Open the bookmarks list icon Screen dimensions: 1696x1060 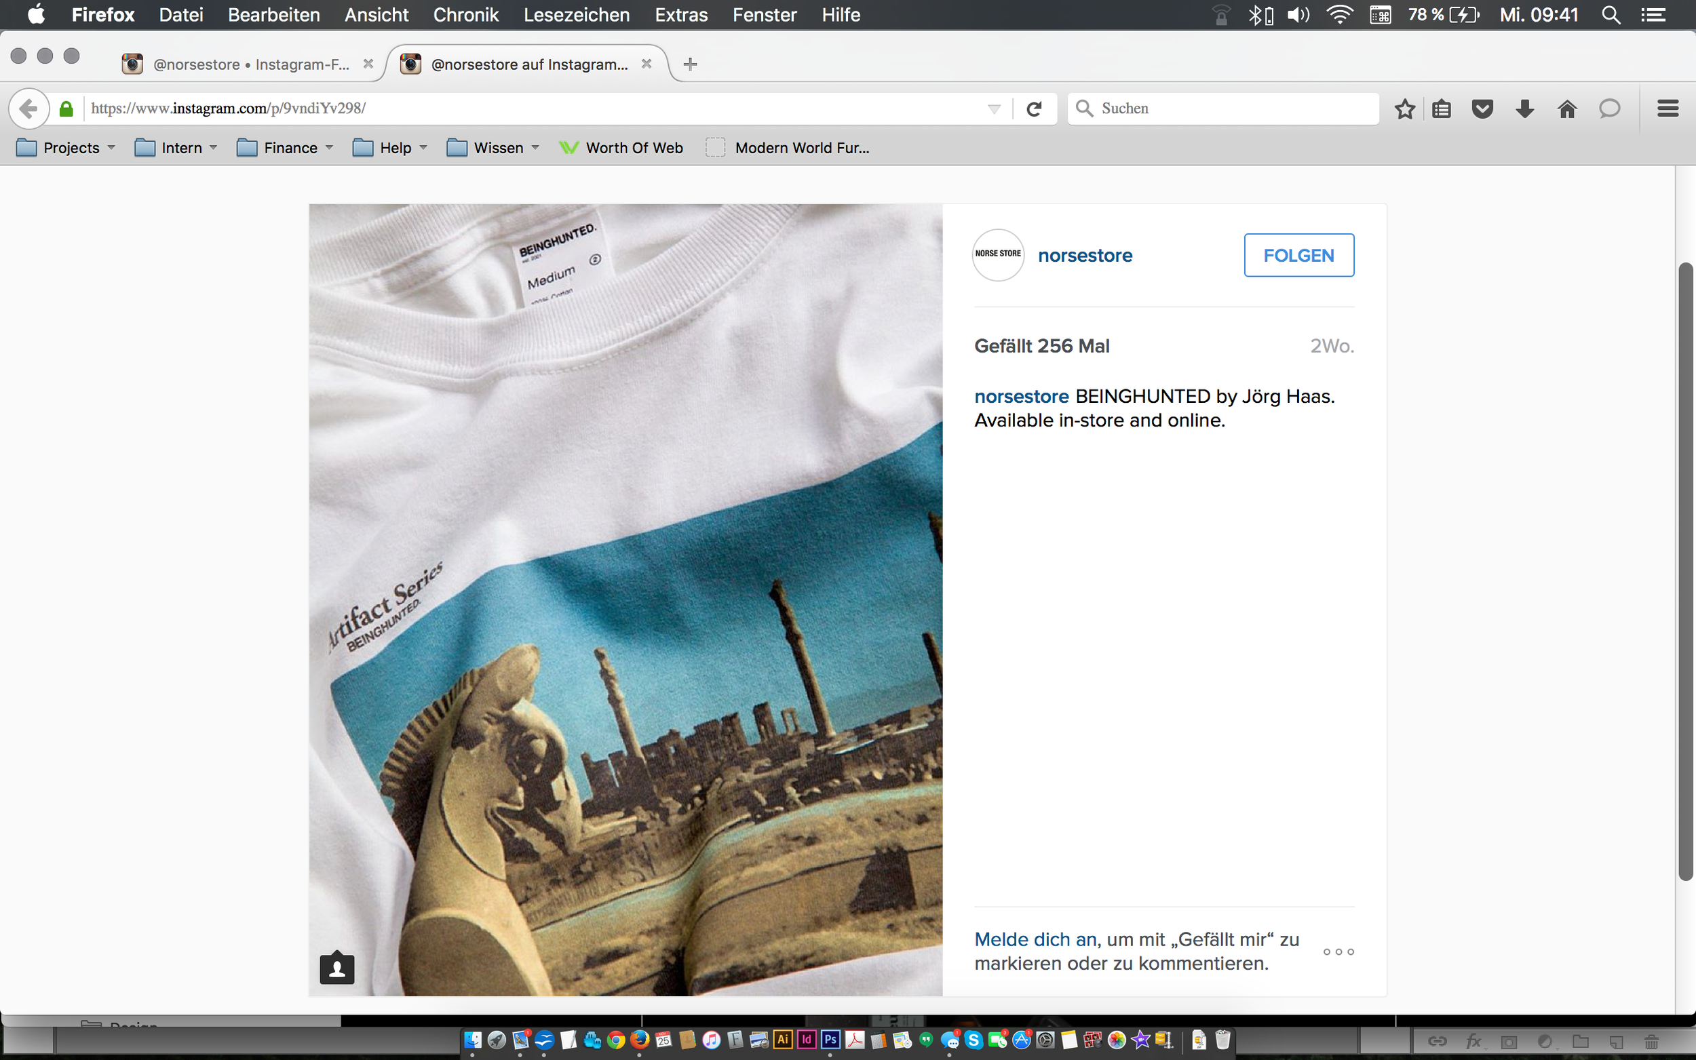click(1442, 109)
